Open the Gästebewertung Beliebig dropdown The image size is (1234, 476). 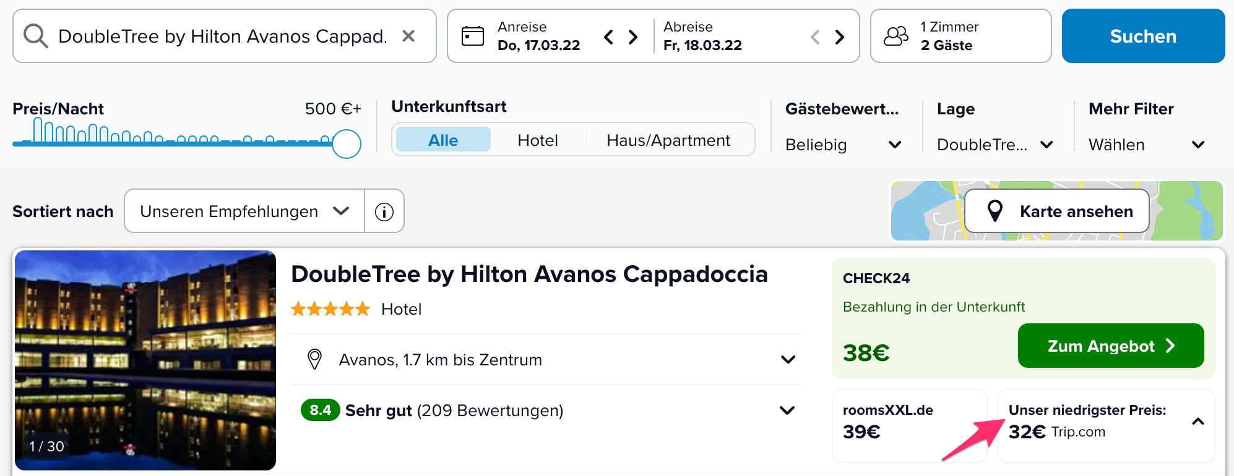coord(843,145)
